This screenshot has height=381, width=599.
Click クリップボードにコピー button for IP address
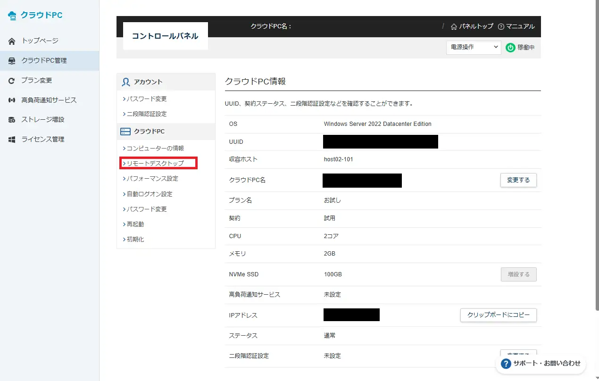[498, 315]
